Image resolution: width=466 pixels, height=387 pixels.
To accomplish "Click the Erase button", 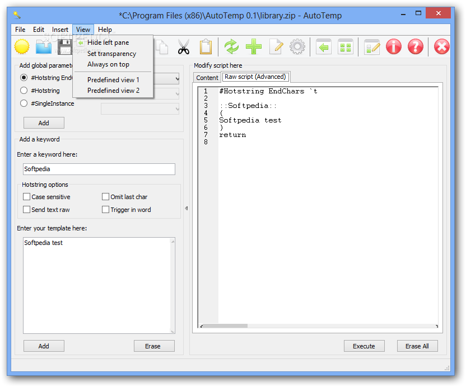I will tap(154, 346).
